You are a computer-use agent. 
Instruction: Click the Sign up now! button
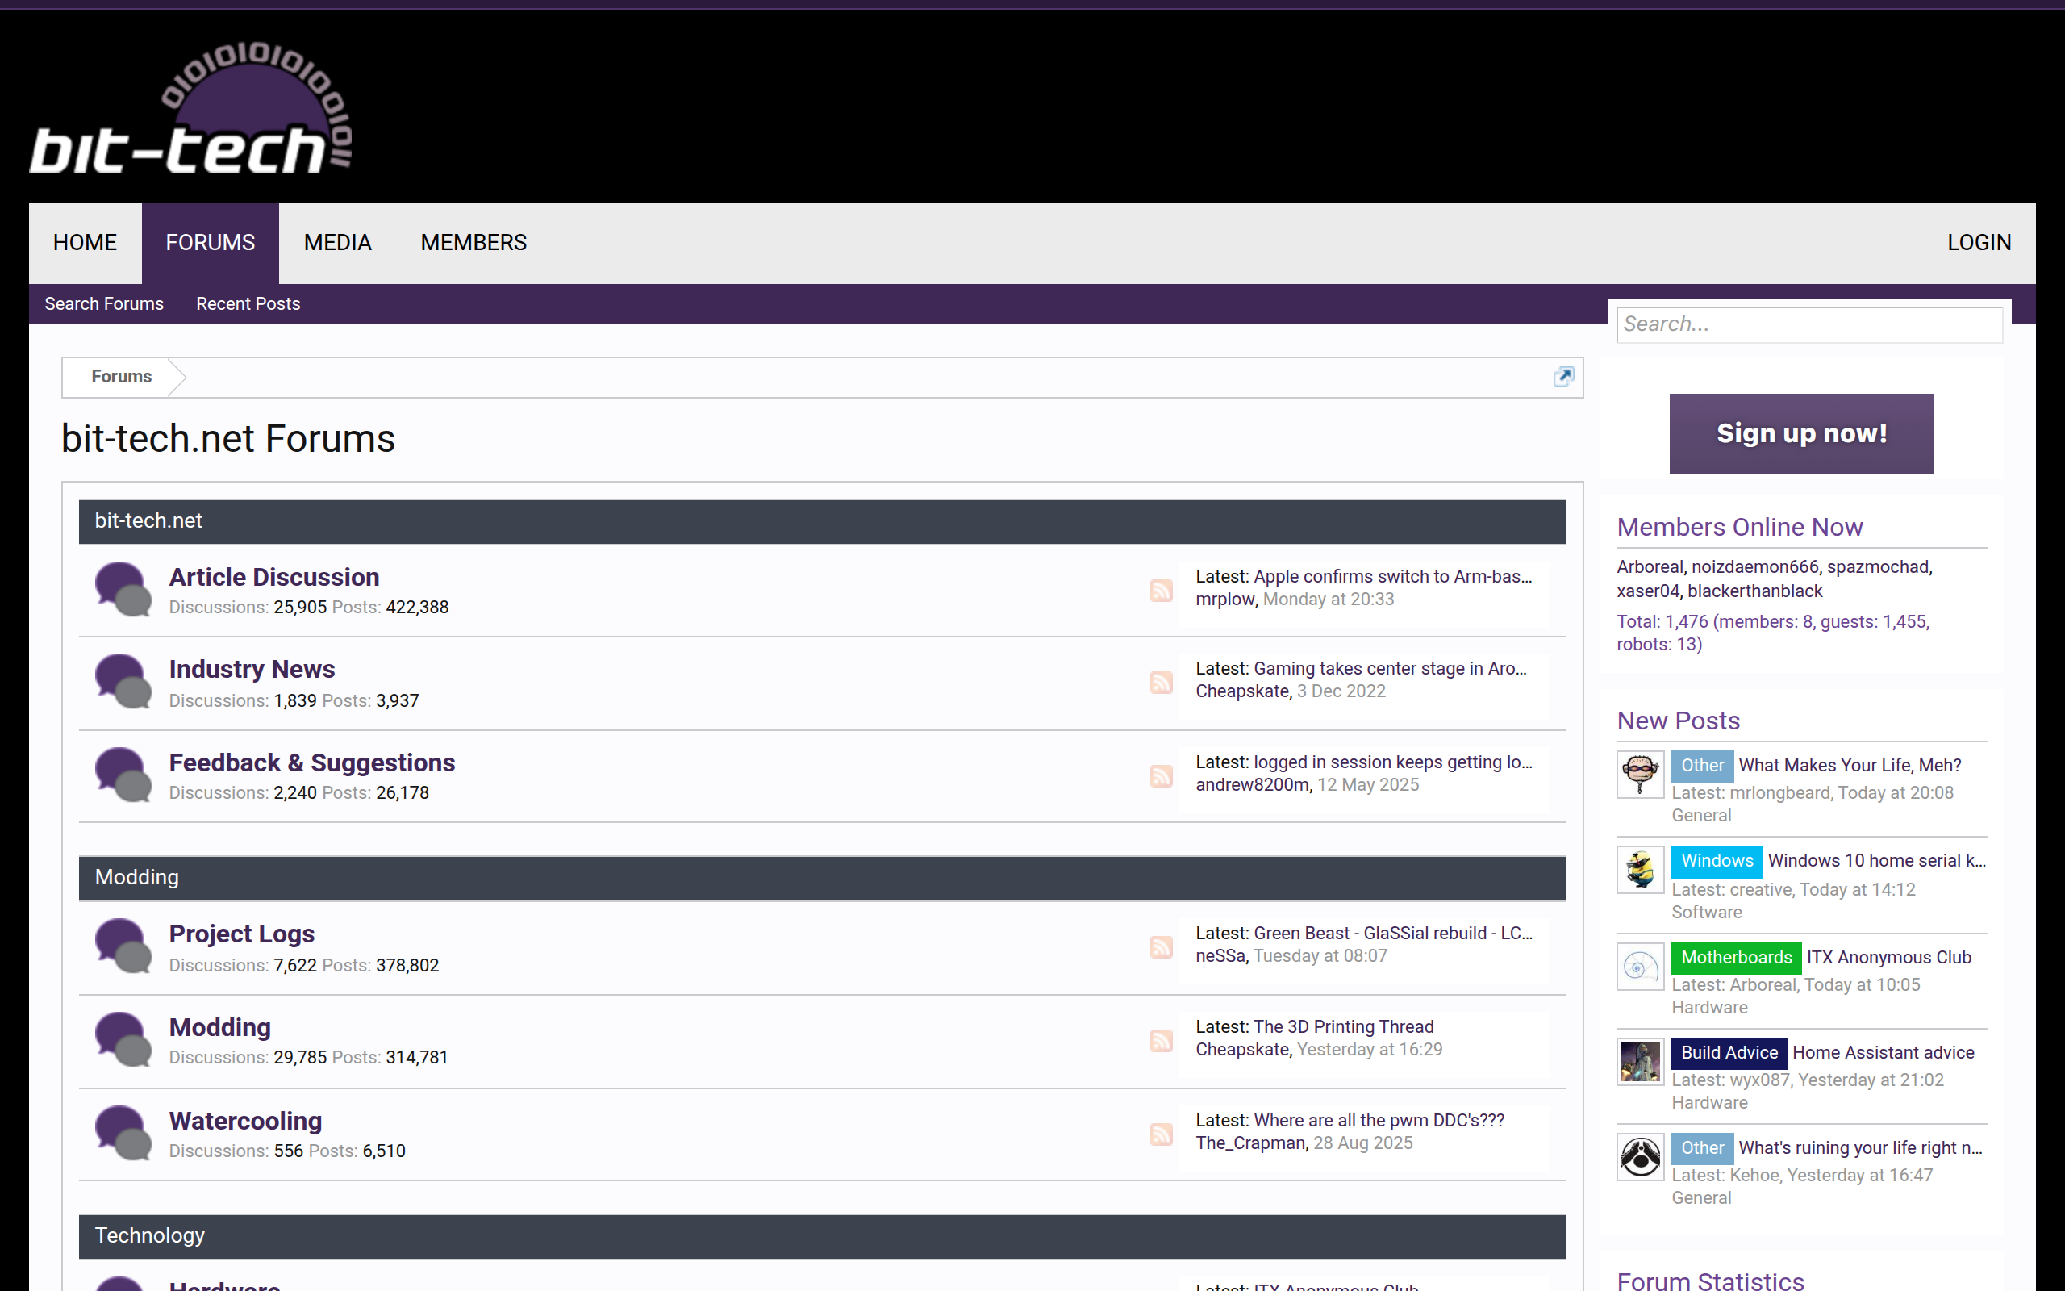1801,434
